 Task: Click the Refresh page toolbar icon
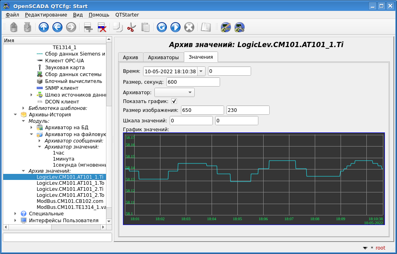162,27
